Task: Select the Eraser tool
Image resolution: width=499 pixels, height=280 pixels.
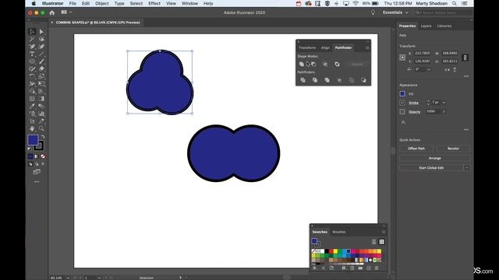Action: tap(41, 69)
